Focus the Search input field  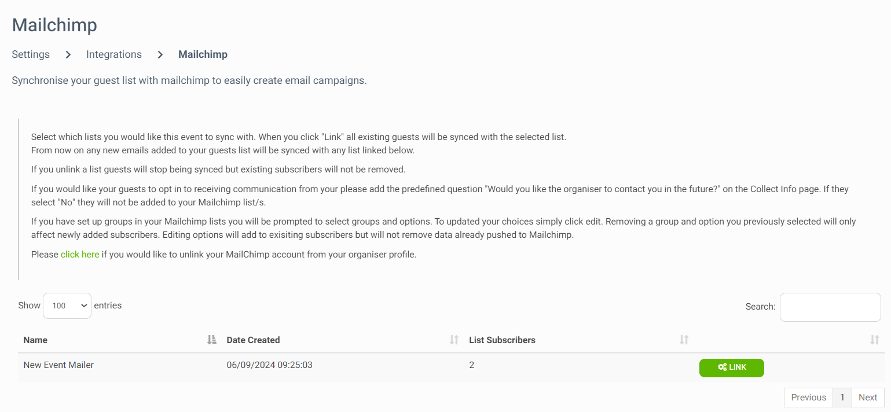pos(830,307)
